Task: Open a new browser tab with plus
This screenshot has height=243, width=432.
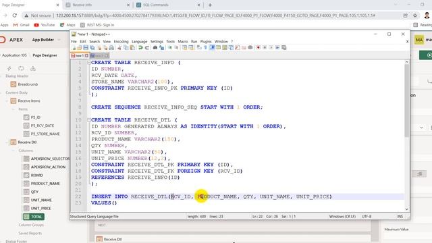Action: [210, 5]
